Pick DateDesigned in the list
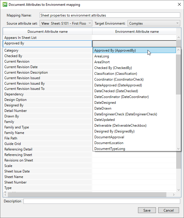Image resolution: width=184 pixels, height=218 pixels. tap(134, 103)
